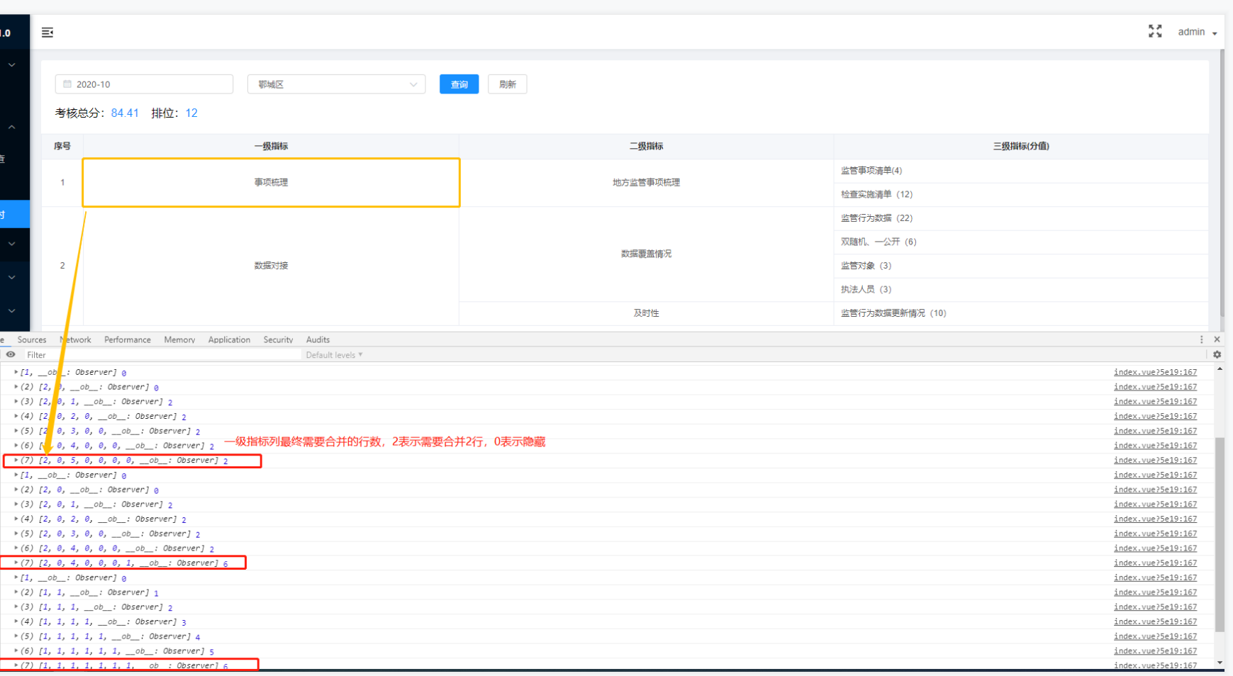Switch to DevTools Security tab
The height and width of the screenshot is (676, 1233).
coord(278,339)
